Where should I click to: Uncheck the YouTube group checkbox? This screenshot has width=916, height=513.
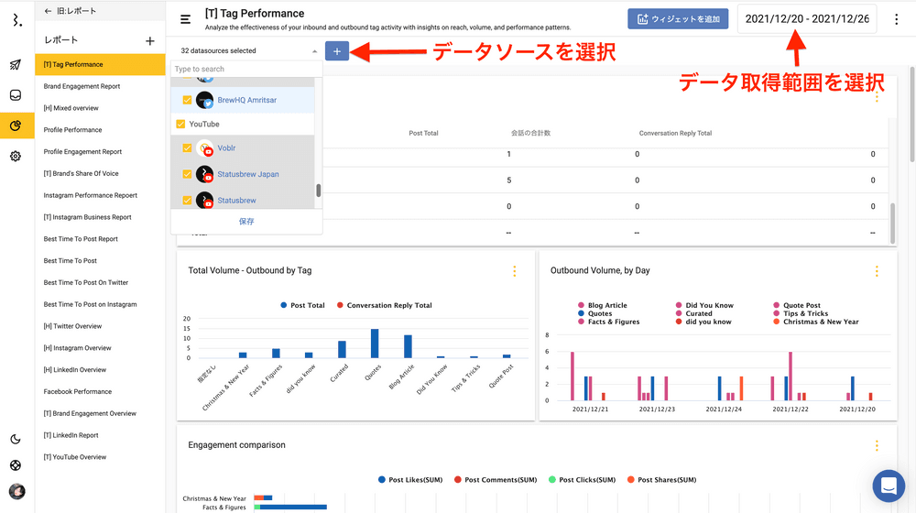tap(180, 124)
